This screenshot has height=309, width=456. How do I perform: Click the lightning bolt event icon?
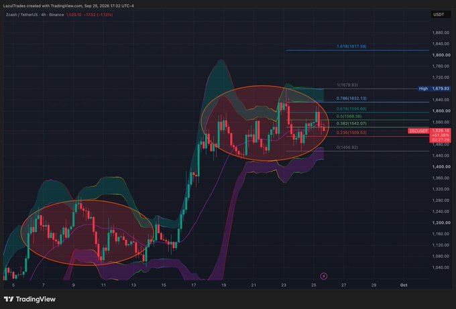[x=324, y=276]
